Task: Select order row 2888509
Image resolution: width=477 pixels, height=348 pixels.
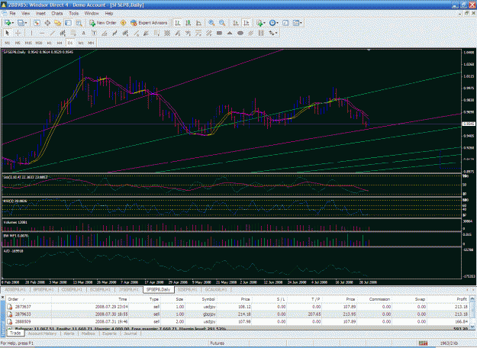Action: click(238, 321)
